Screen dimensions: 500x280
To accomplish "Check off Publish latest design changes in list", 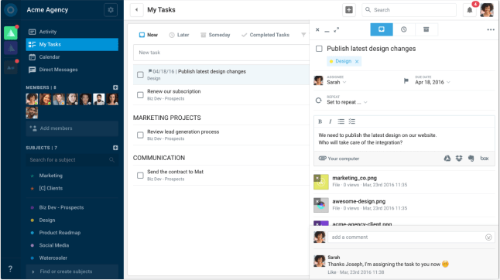I will [x=140, y=75].
